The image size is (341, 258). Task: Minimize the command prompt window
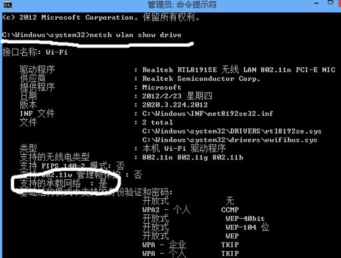(317, 3)
